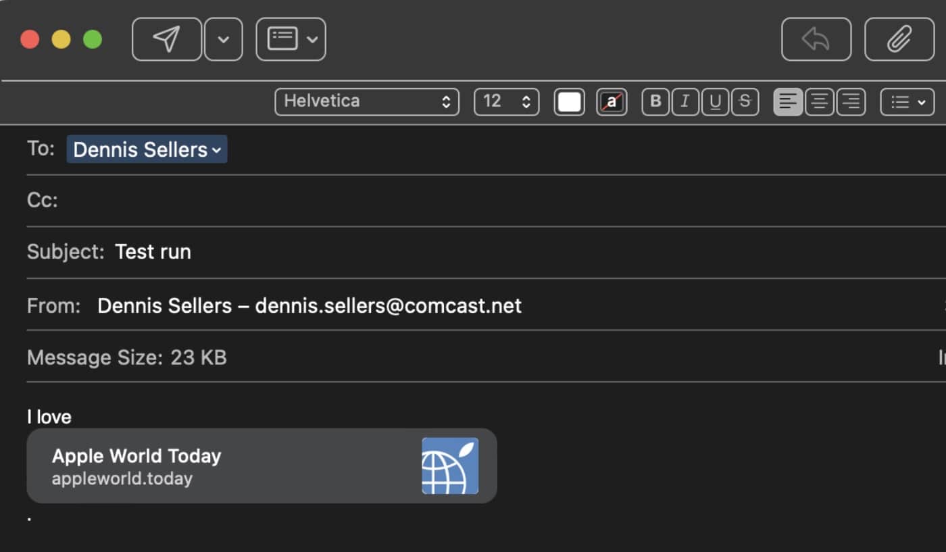The image size is (946, 552).
Task: Toggle Strikethrough formatting
Action: coord(745,102)
